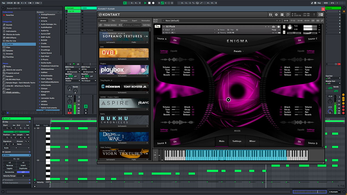Image resolution: width=347 pixels, height=195 pixels.
Task: Toggle the clip Loop switch
Action: (16, 132)
